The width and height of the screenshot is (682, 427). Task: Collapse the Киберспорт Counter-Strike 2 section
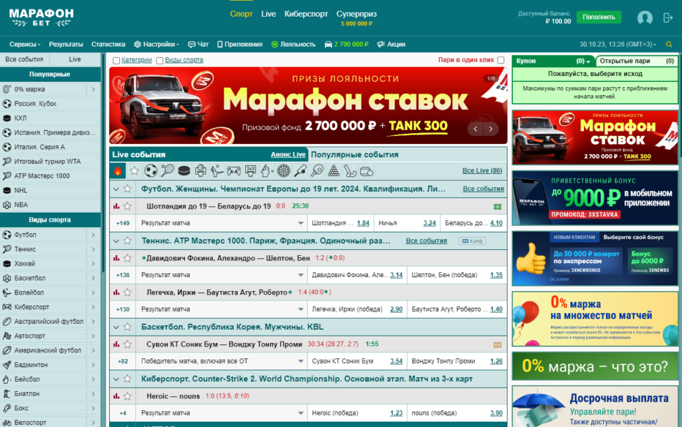click(x=116, y=379)
